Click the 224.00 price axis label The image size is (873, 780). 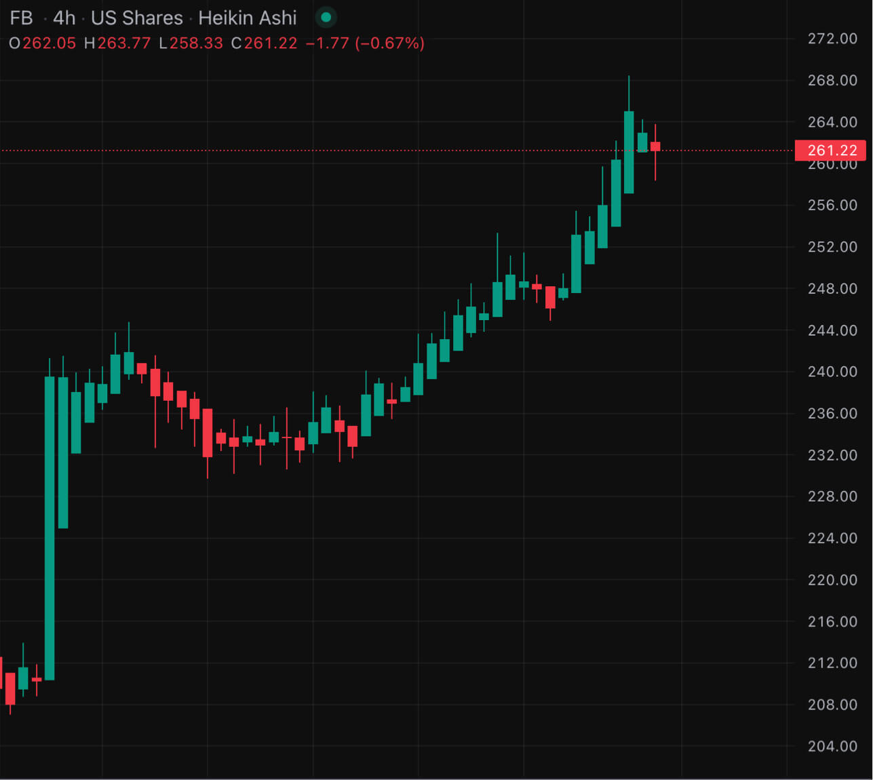point(832,538)
